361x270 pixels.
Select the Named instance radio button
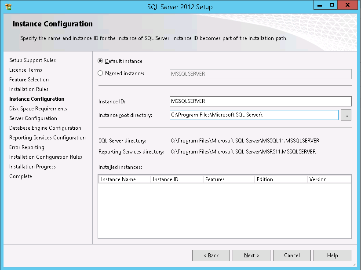100,73
